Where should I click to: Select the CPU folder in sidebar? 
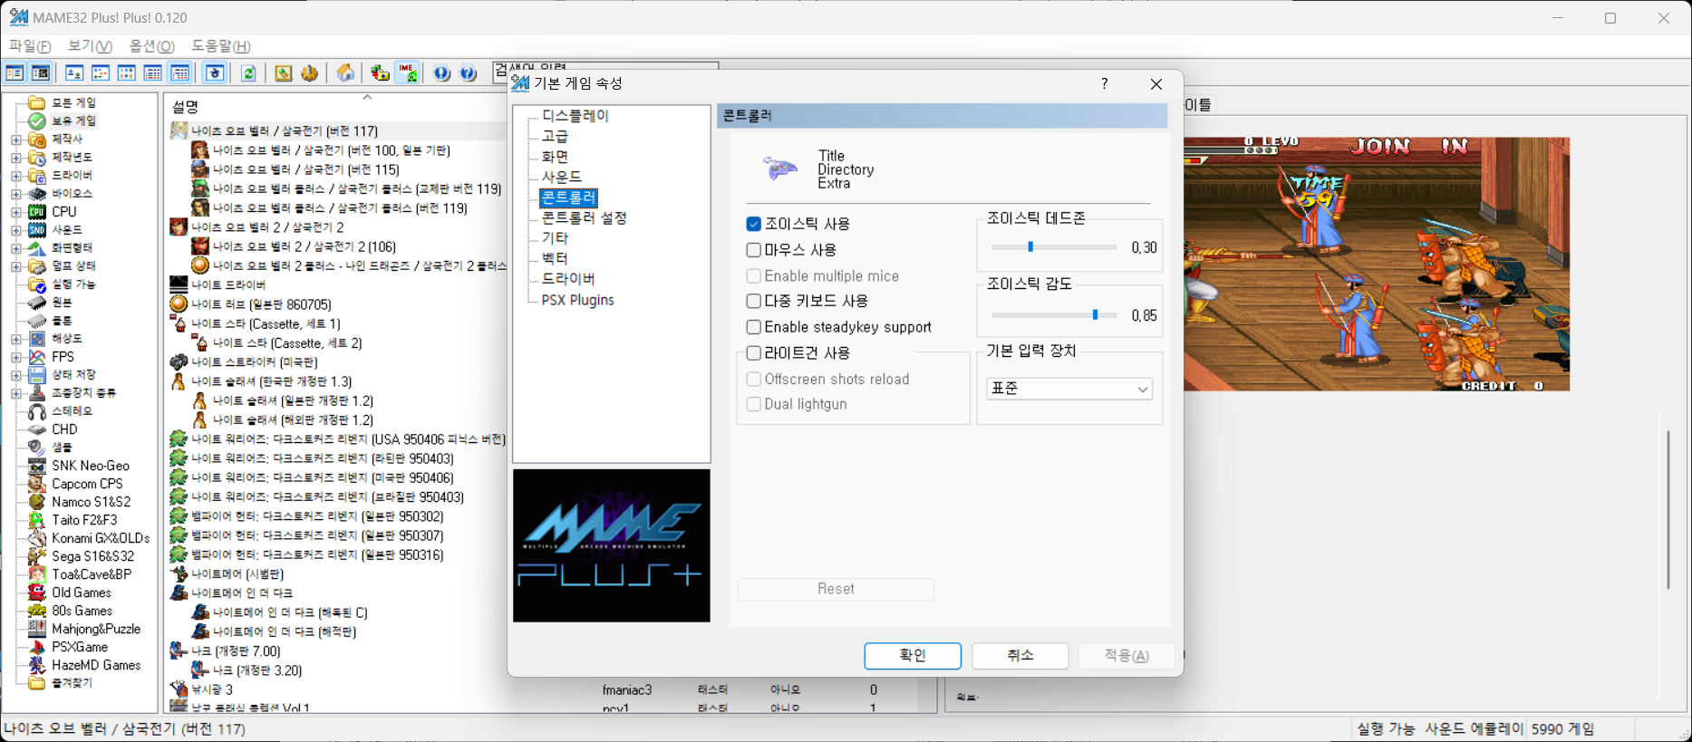click(63, 211)
